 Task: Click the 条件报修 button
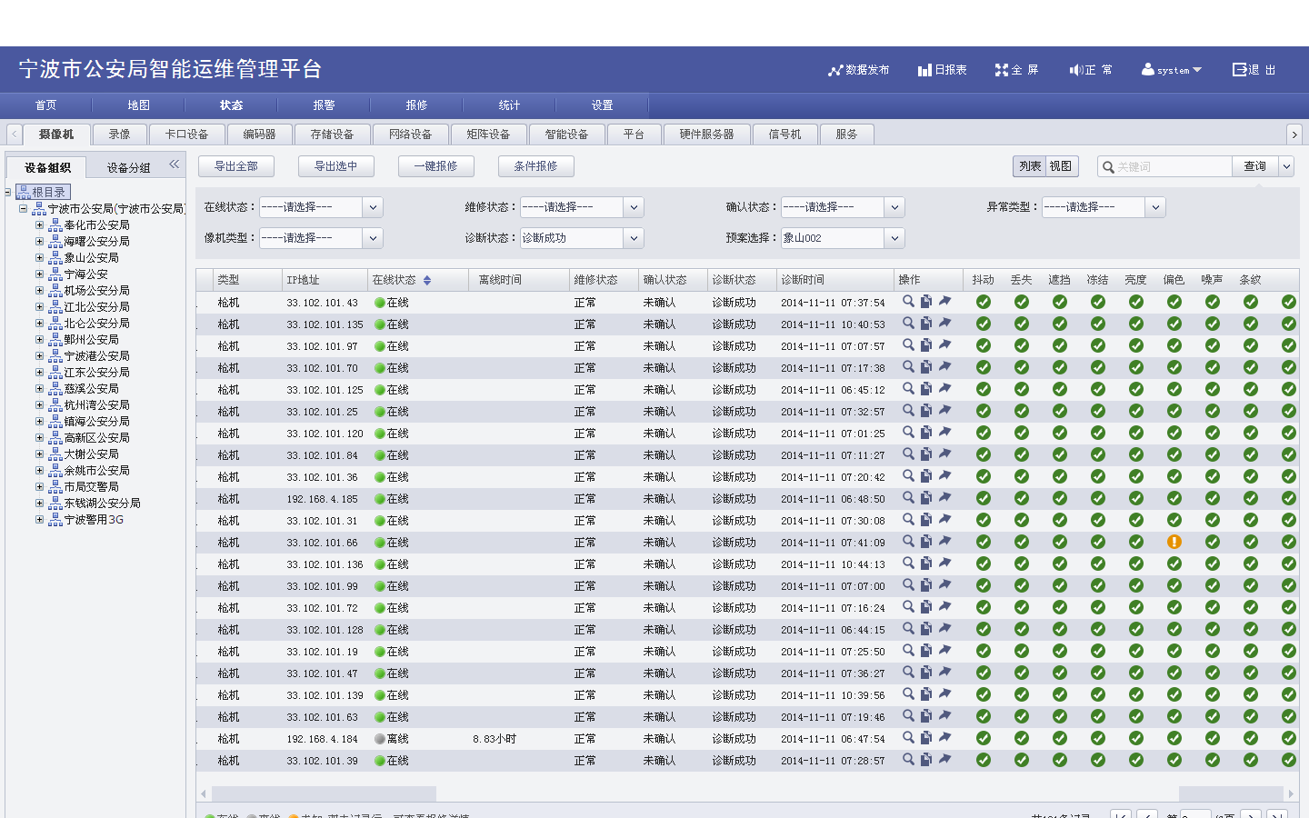(536, 166)
